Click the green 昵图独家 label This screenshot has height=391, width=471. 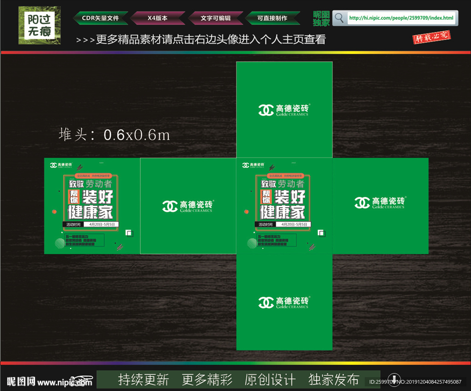point(321,18)
